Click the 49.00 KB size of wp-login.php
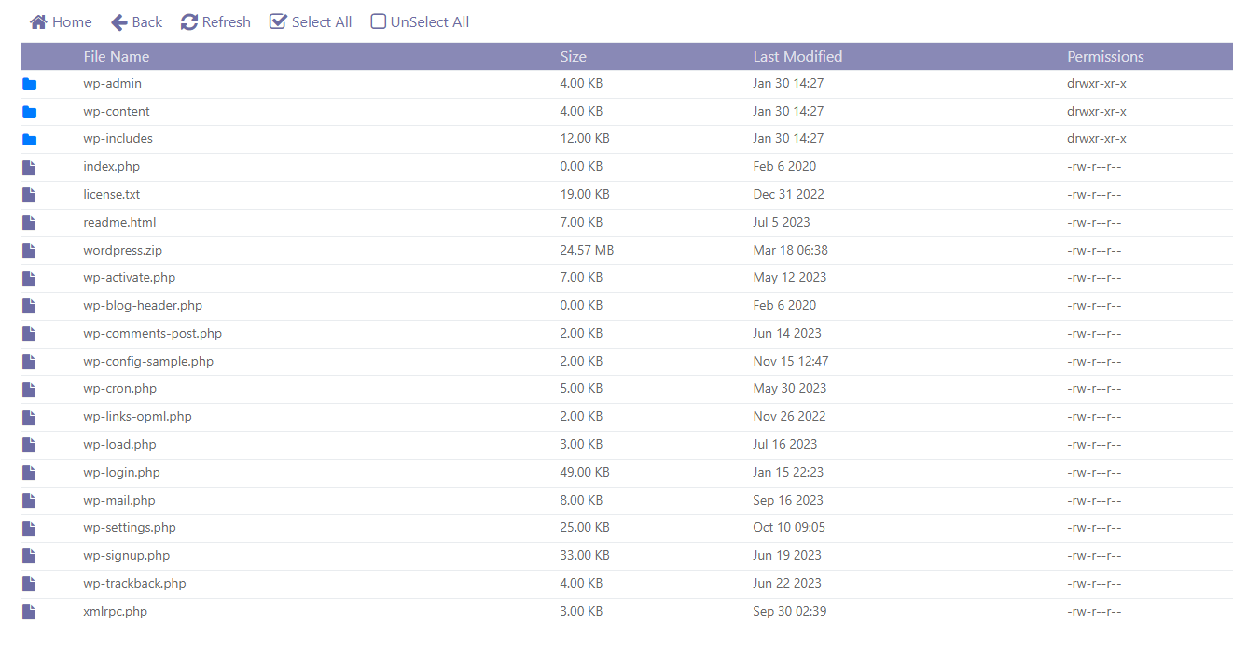The width and height of the screenshot is (1233, 664). [x=585, y=472]
